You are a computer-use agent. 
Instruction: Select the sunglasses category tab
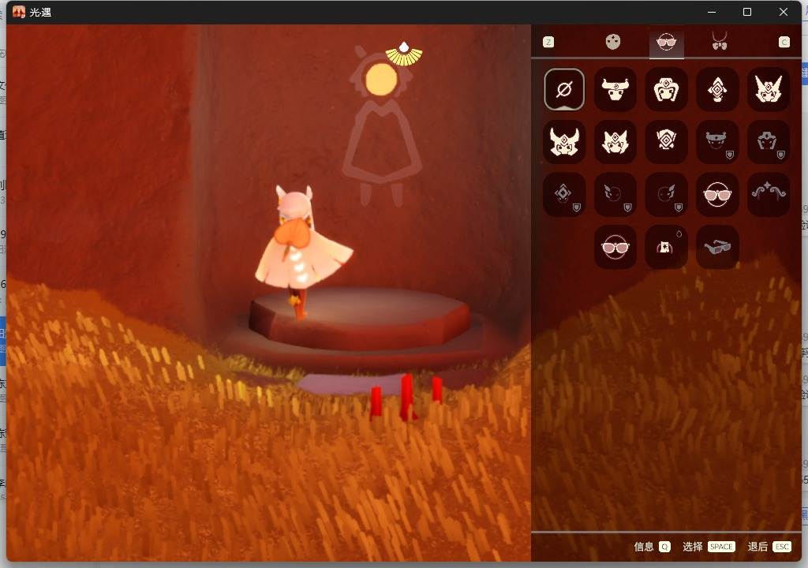click(x=666, y=43)
